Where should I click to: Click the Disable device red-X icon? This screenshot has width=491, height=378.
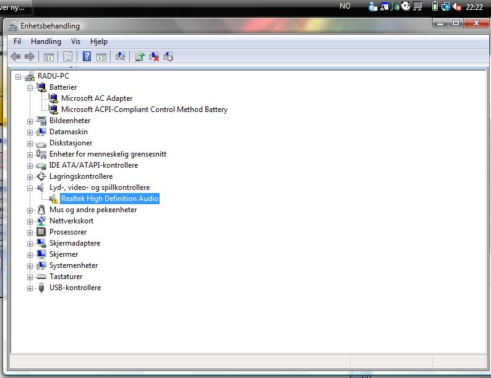click(x=154, y=57)
